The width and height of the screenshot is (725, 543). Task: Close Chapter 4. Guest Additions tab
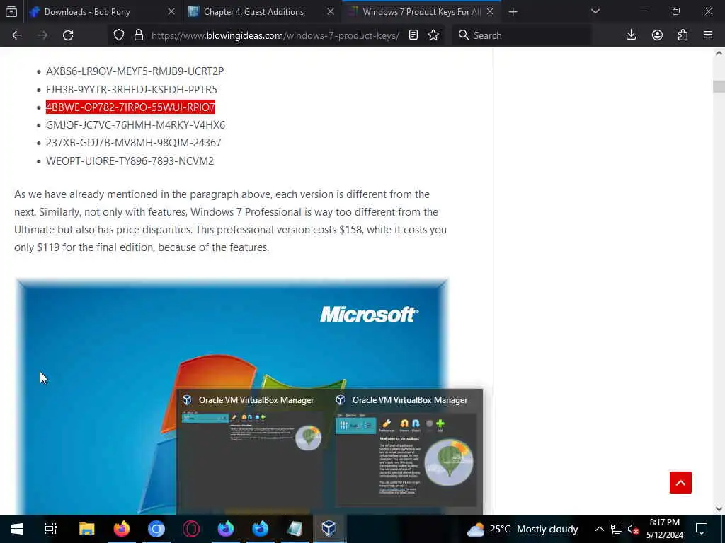pyautogui.click(x=330, y=12)
